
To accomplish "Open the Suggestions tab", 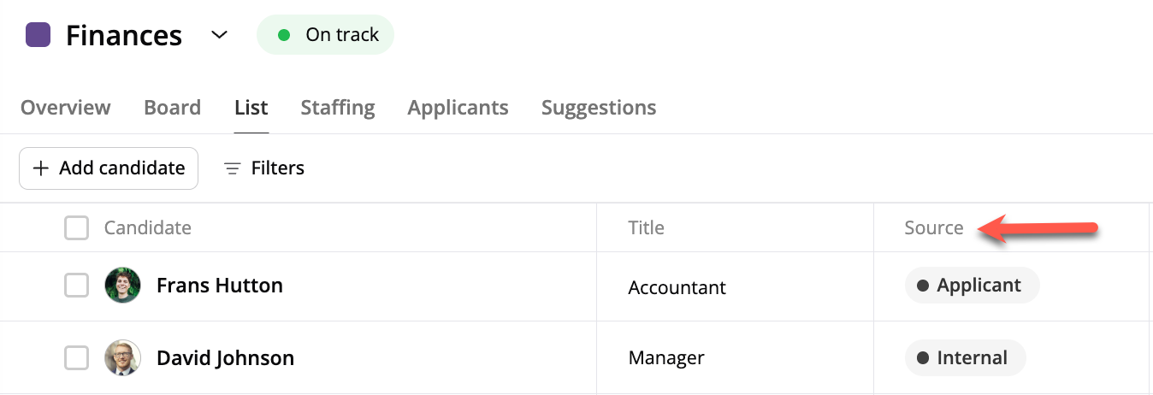I will 599,108.
